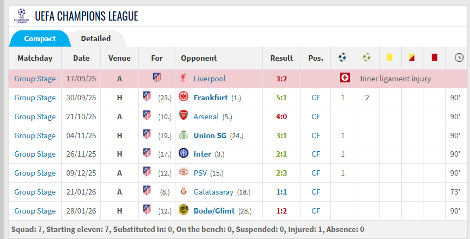Select the Compact tab
This screenshot has width=470, height=239.
[40, 38]
